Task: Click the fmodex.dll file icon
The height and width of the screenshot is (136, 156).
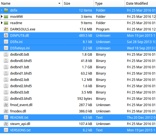Action: click(x=6, y=111)
